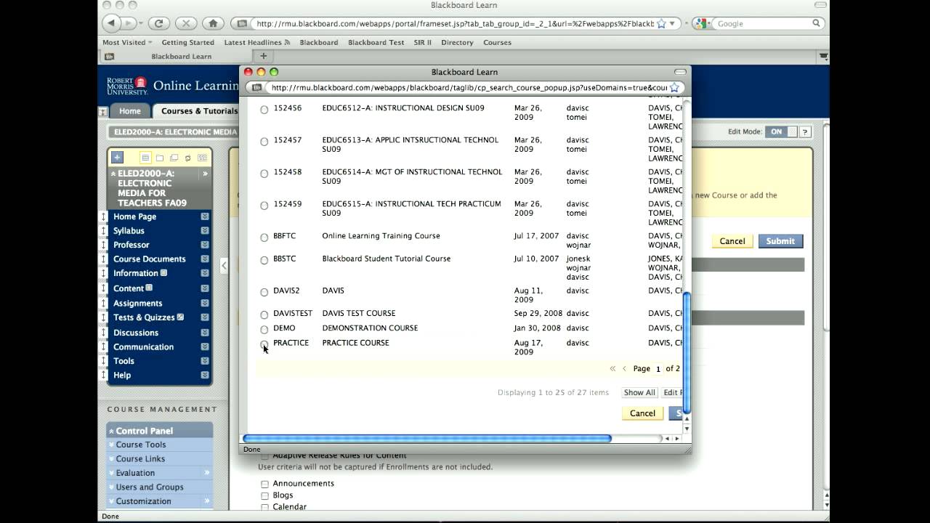Click the reorder arrow beside Discussions
The width and height of the screenshot is (930, 523).
click(104, 332)
